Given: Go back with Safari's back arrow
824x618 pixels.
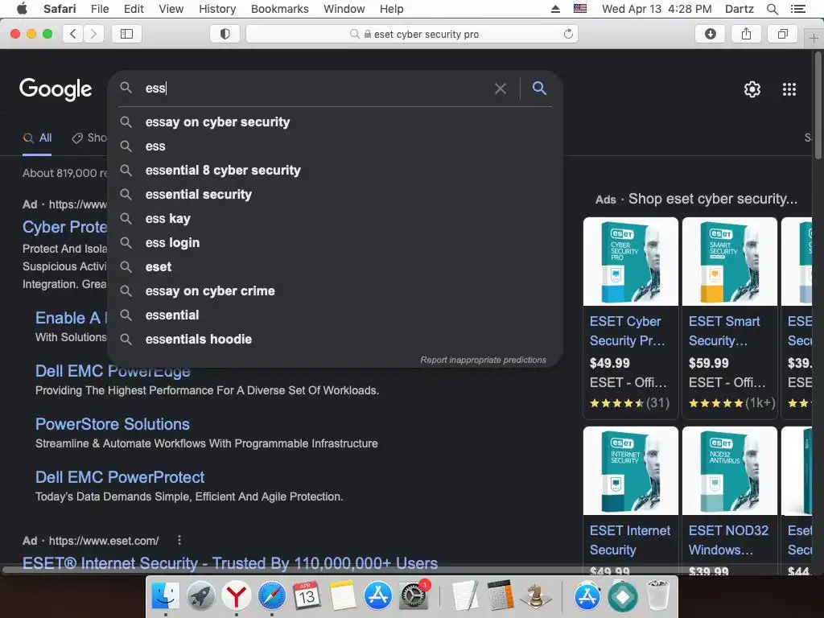Looking at the screenshot, I should point(73,34).
